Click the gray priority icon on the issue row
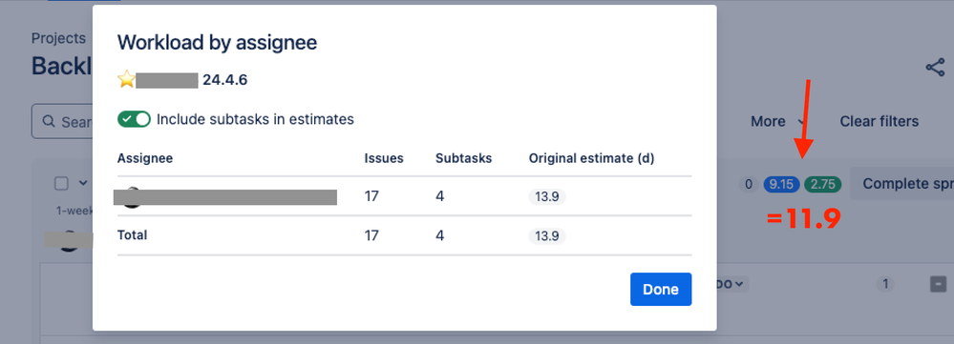The width and height of the screenshot is (954, 344). tap(938, 283)
